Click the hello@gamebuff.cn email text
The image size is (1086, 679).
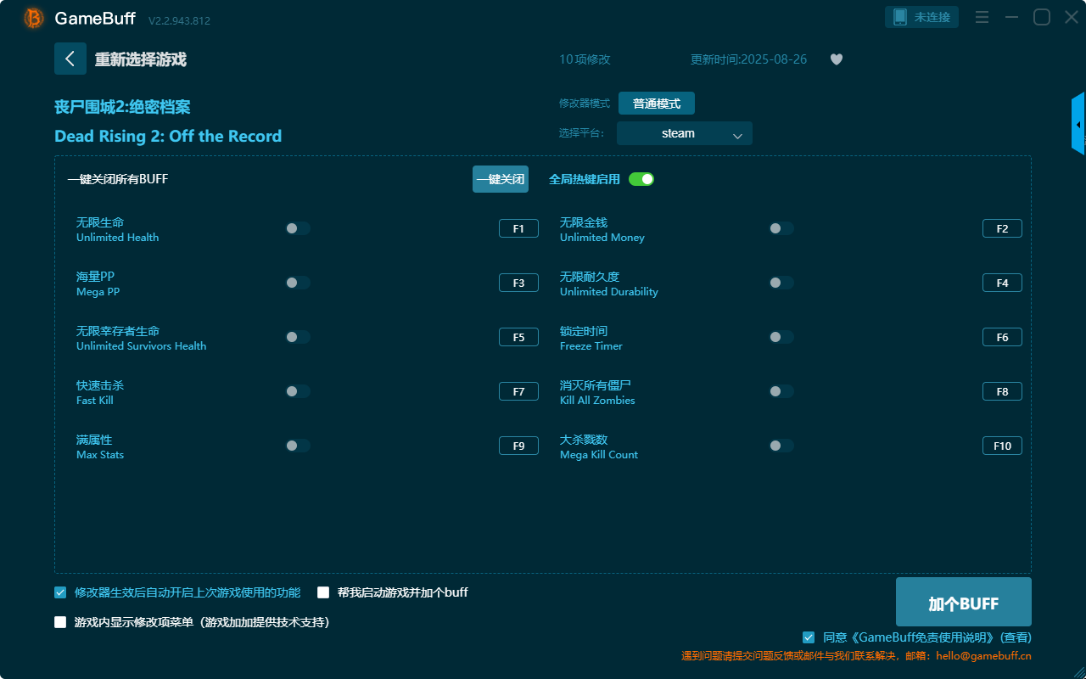[x=983, y=656]
